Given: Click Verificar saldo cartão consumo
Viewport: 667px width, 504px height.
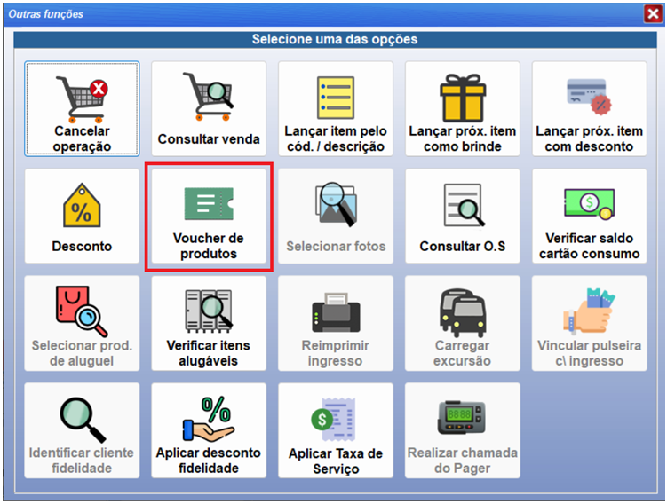Looking at the screenshot, I should pos(589,216).
